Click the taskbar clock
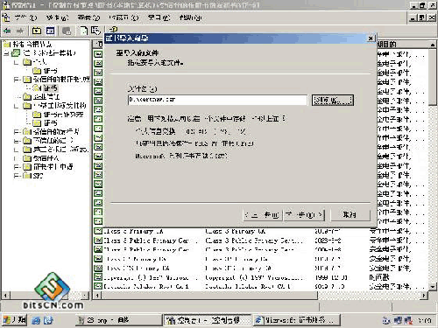The width and height of the screenshot is (438, 328). tap(425, 321)
